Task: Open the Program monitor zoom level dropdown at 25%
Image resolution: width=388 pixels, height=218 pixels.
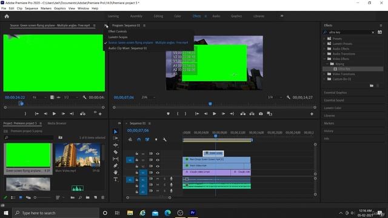Action: tap(149, 97)
